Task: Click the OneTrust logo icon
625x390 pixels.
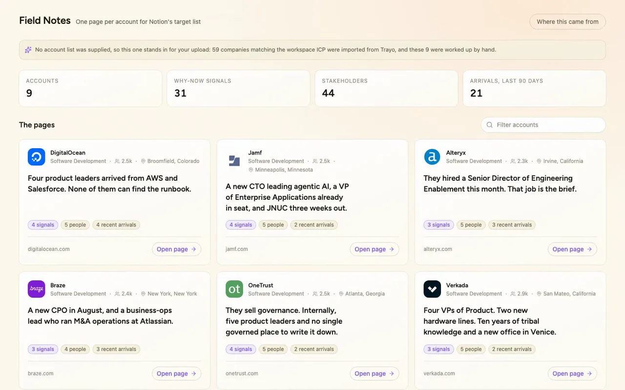Action: pyautogui.click(x=234, y=289)
